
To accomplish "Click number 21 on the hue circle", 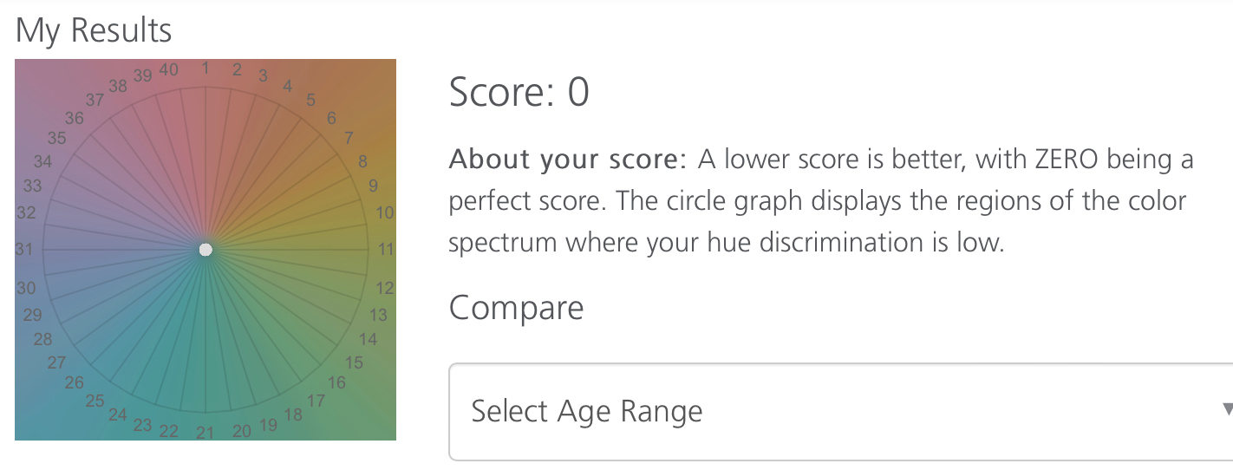I will [x=205, y=432].
